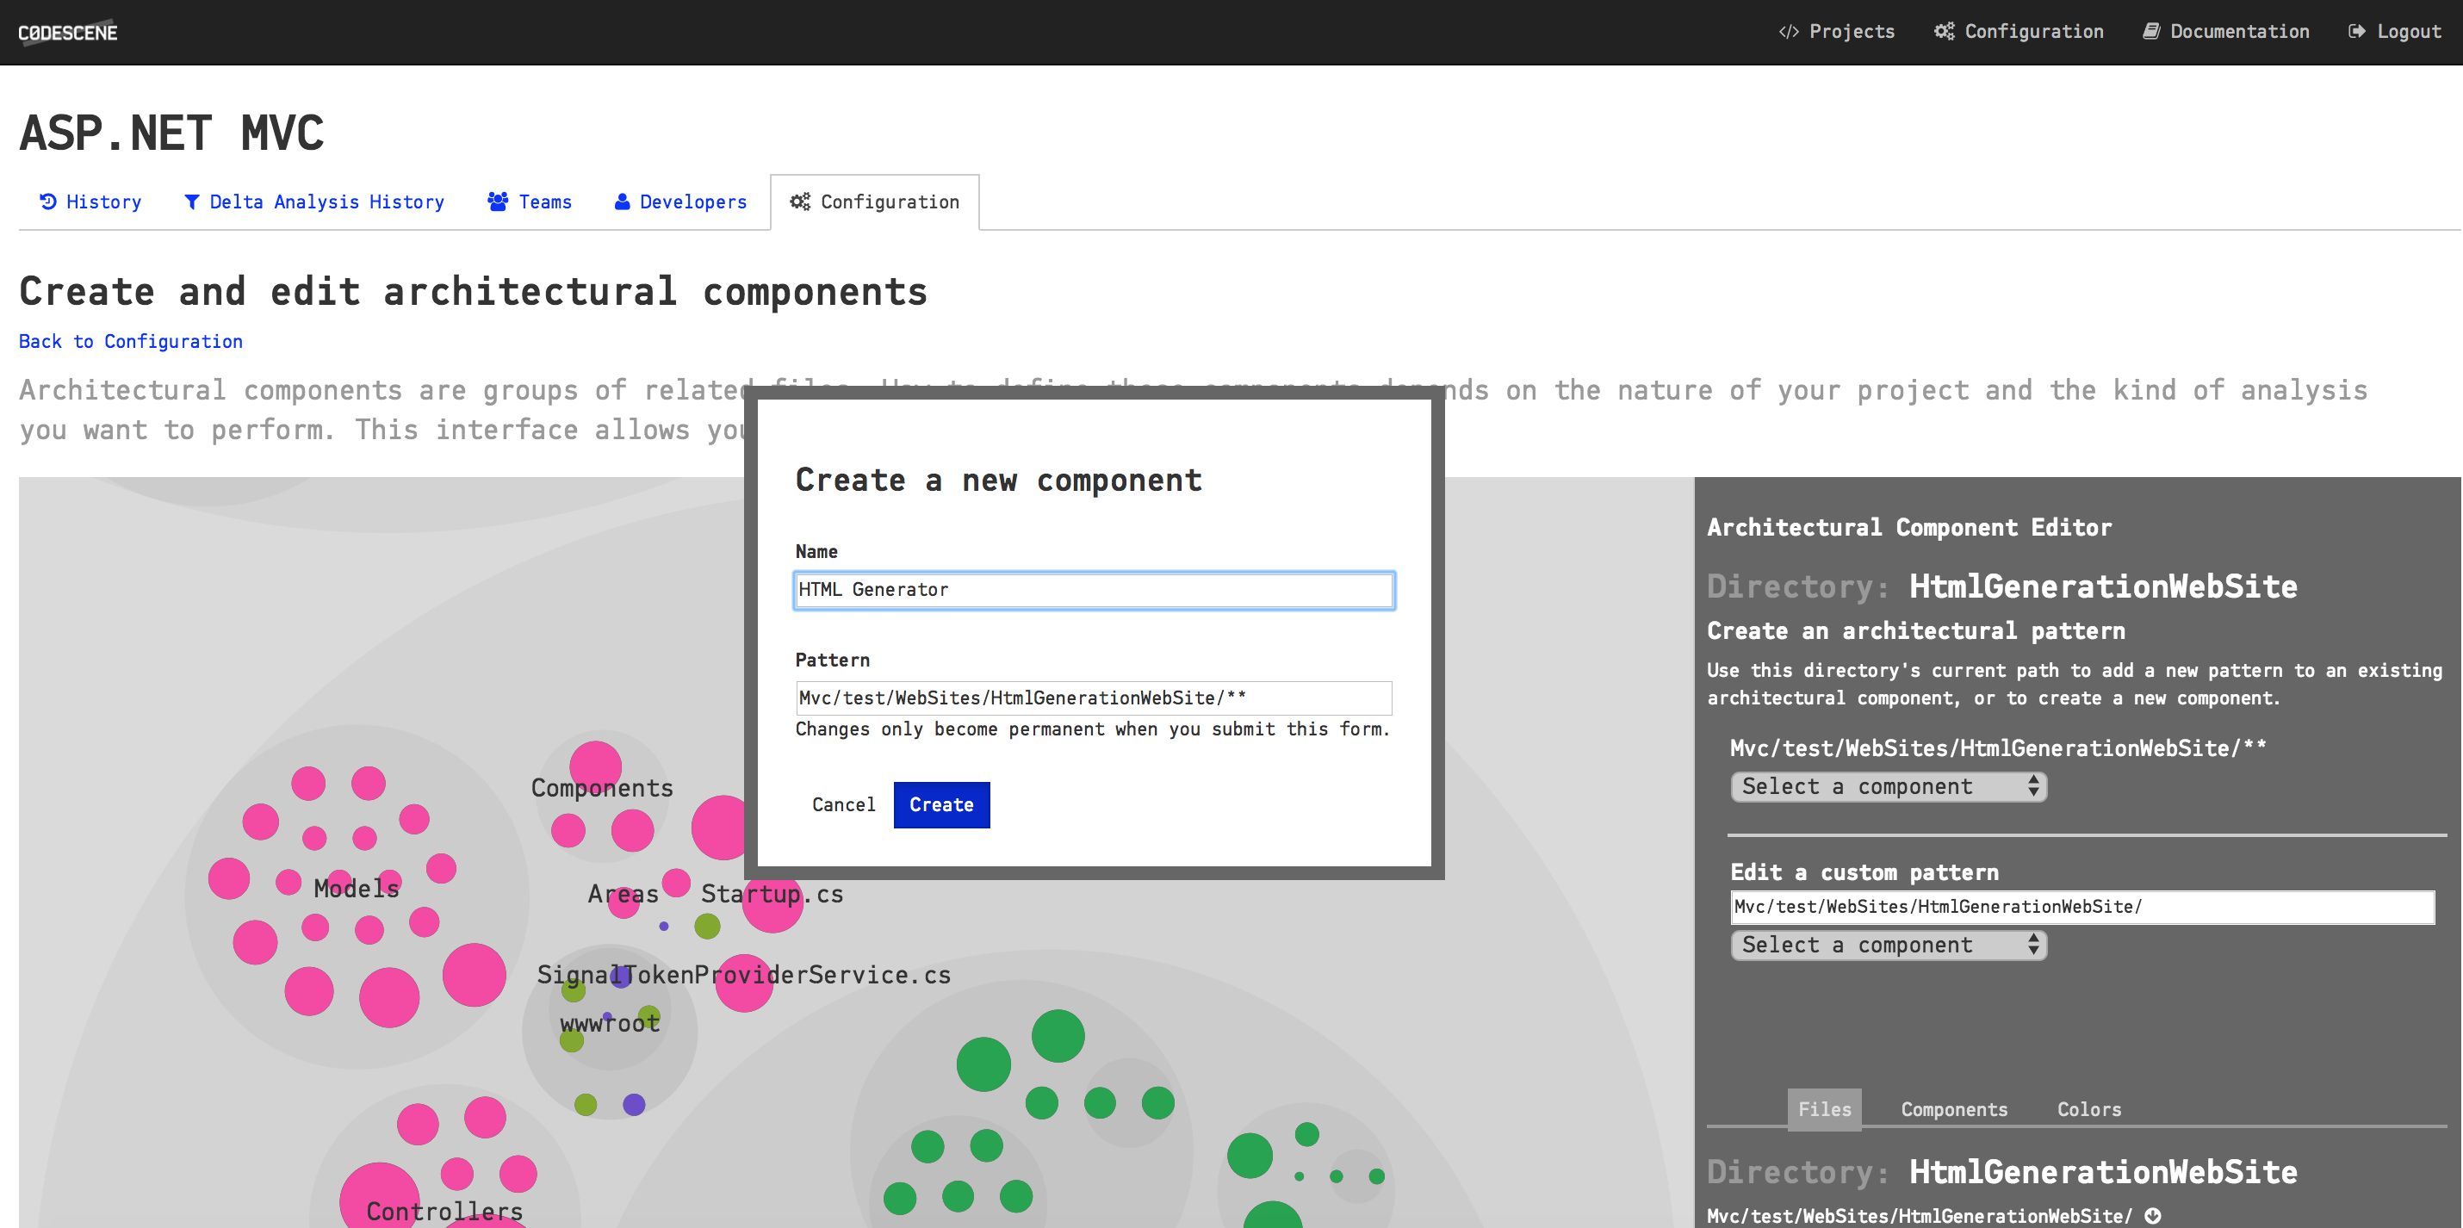Click the sign-out icon beside Logout

click(2358, 32)
